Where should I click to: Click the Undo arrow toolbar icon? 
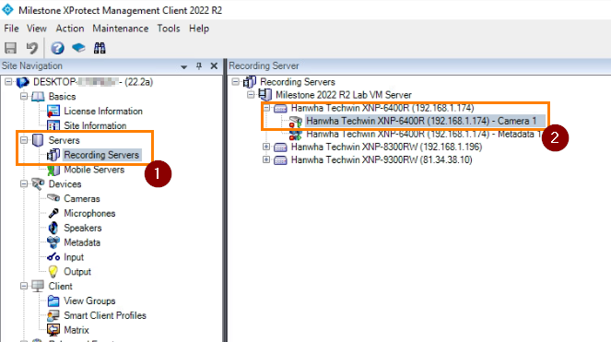[x=32, y=48]
